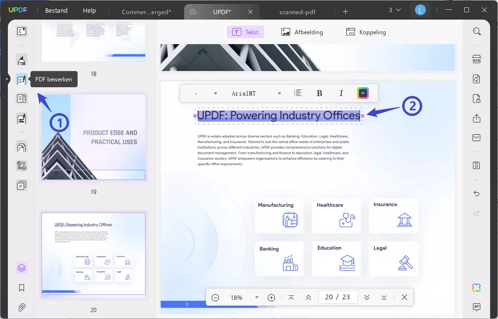Click the Share upload icon
The image size is (498, 319).
[x=476, y=118]
